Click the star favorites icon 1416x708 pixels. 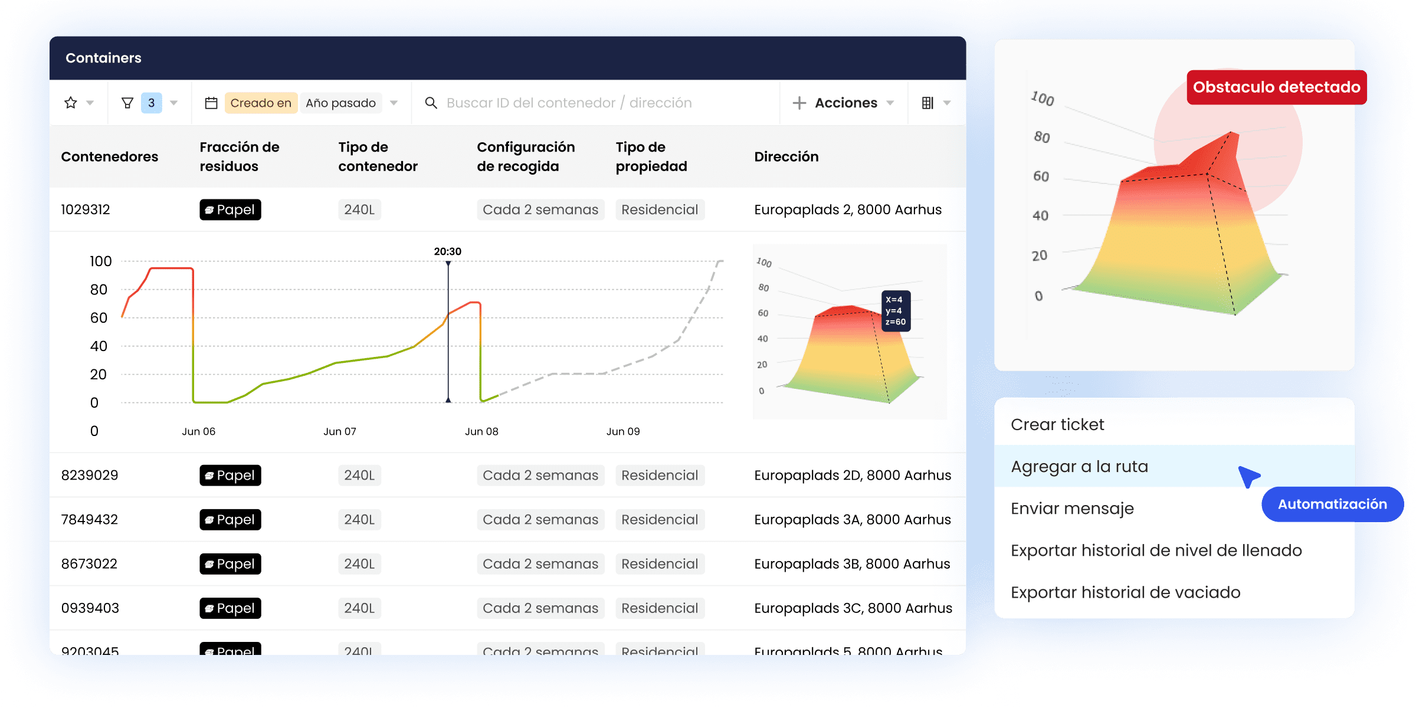click(71, 103)
